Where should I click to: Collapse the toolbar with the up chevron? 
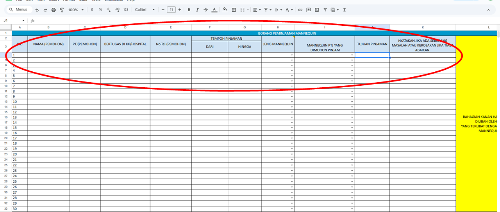click(488, 10)
